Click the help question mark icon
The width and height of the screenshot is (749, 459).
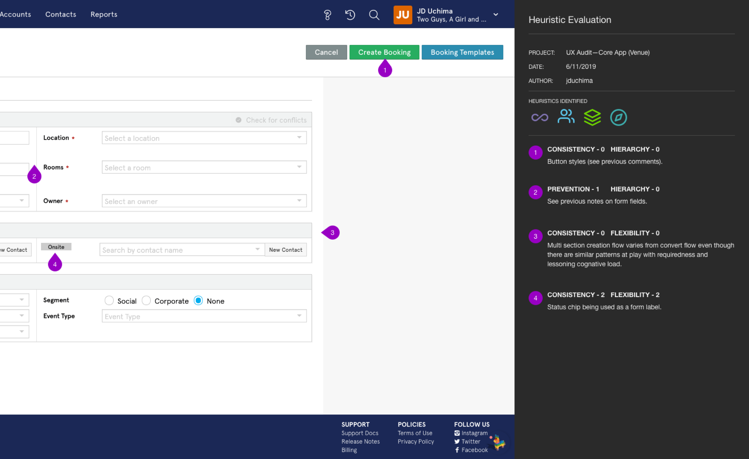click(327, 15)
